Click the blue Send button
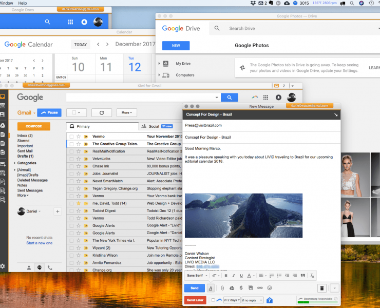This screenshot has height=308, width=380. coord(195,288)
